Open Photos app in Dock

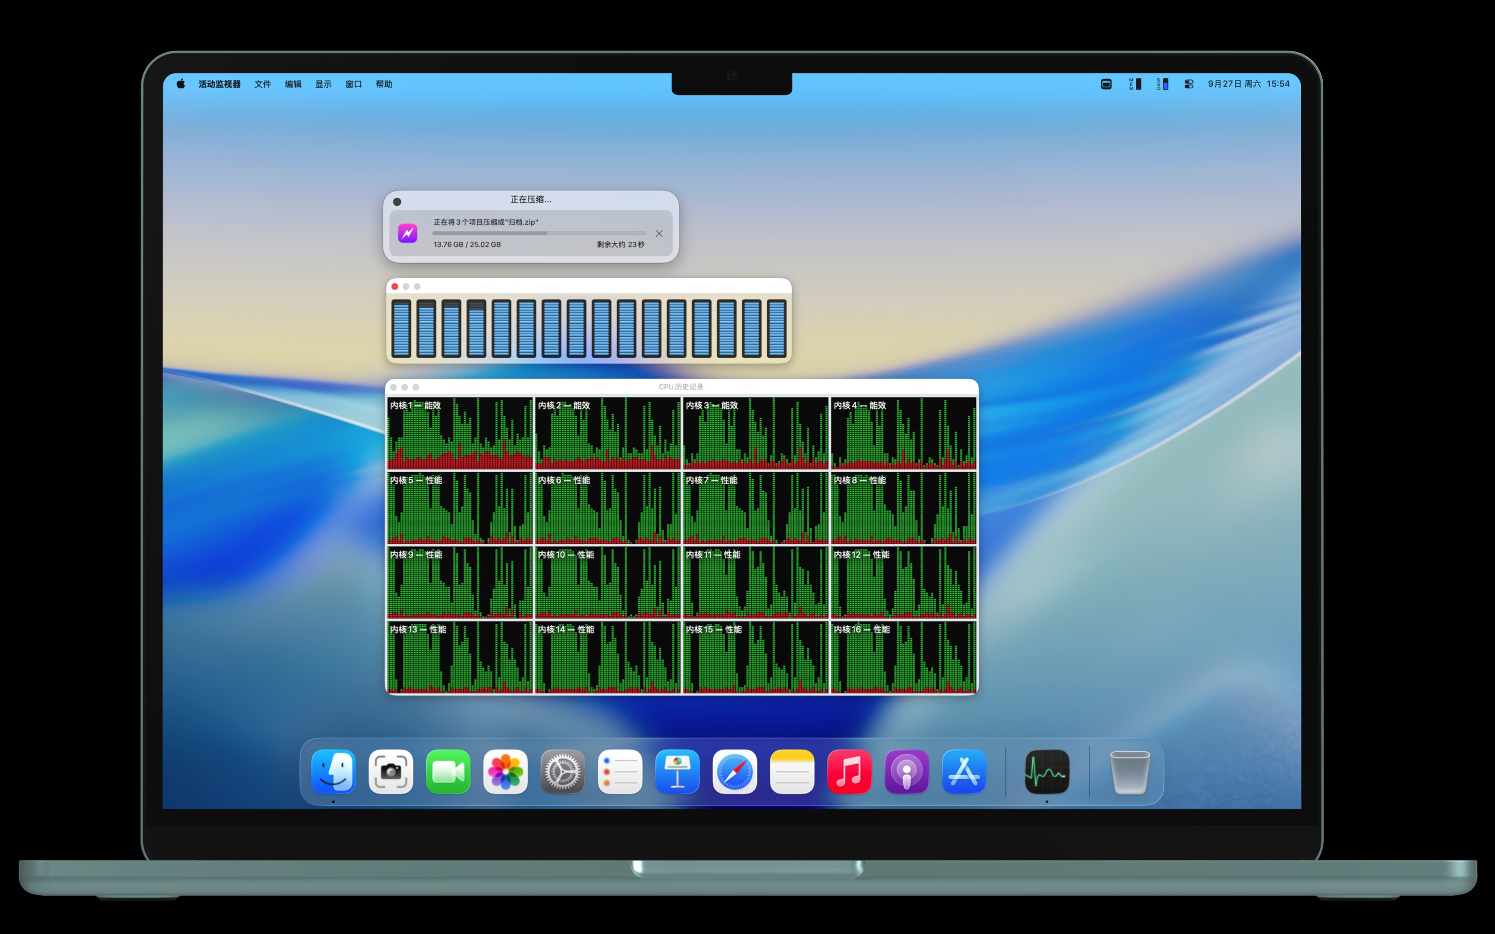click(505, 771)
